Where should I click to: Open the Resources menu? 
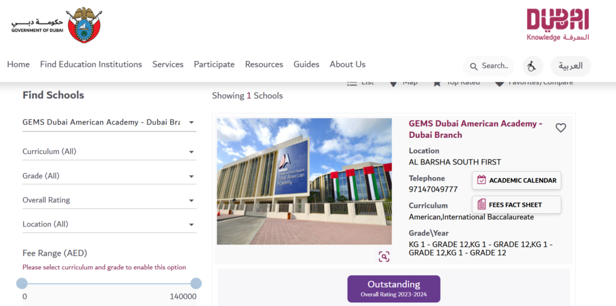click(x=264, y=64)
